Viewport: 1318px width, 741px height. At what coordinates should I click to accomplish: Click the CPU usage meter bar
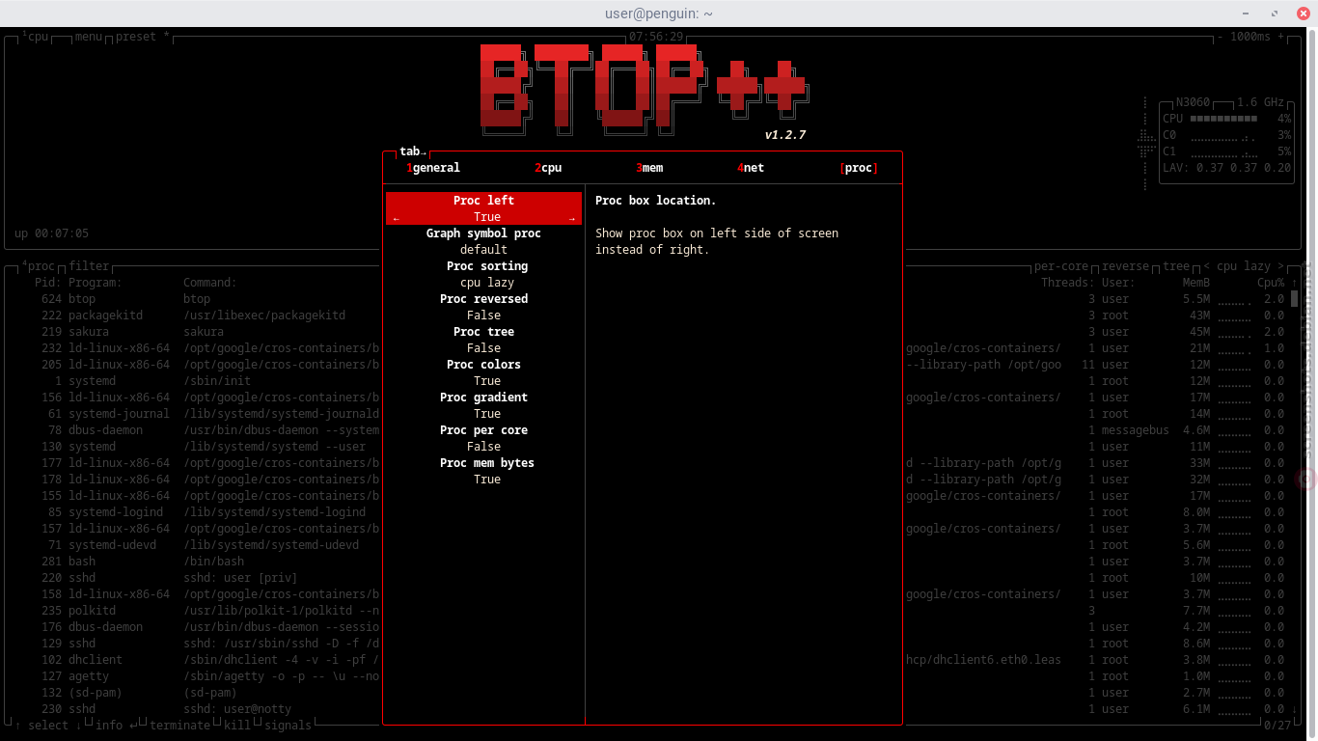1223,119
